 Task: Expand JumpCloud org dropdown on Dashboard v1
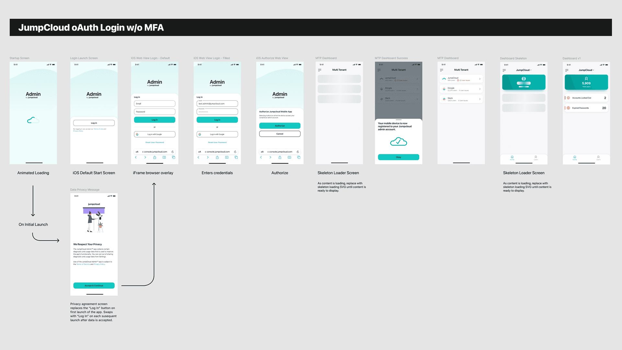pyautogui.click(x=586, y=70)
